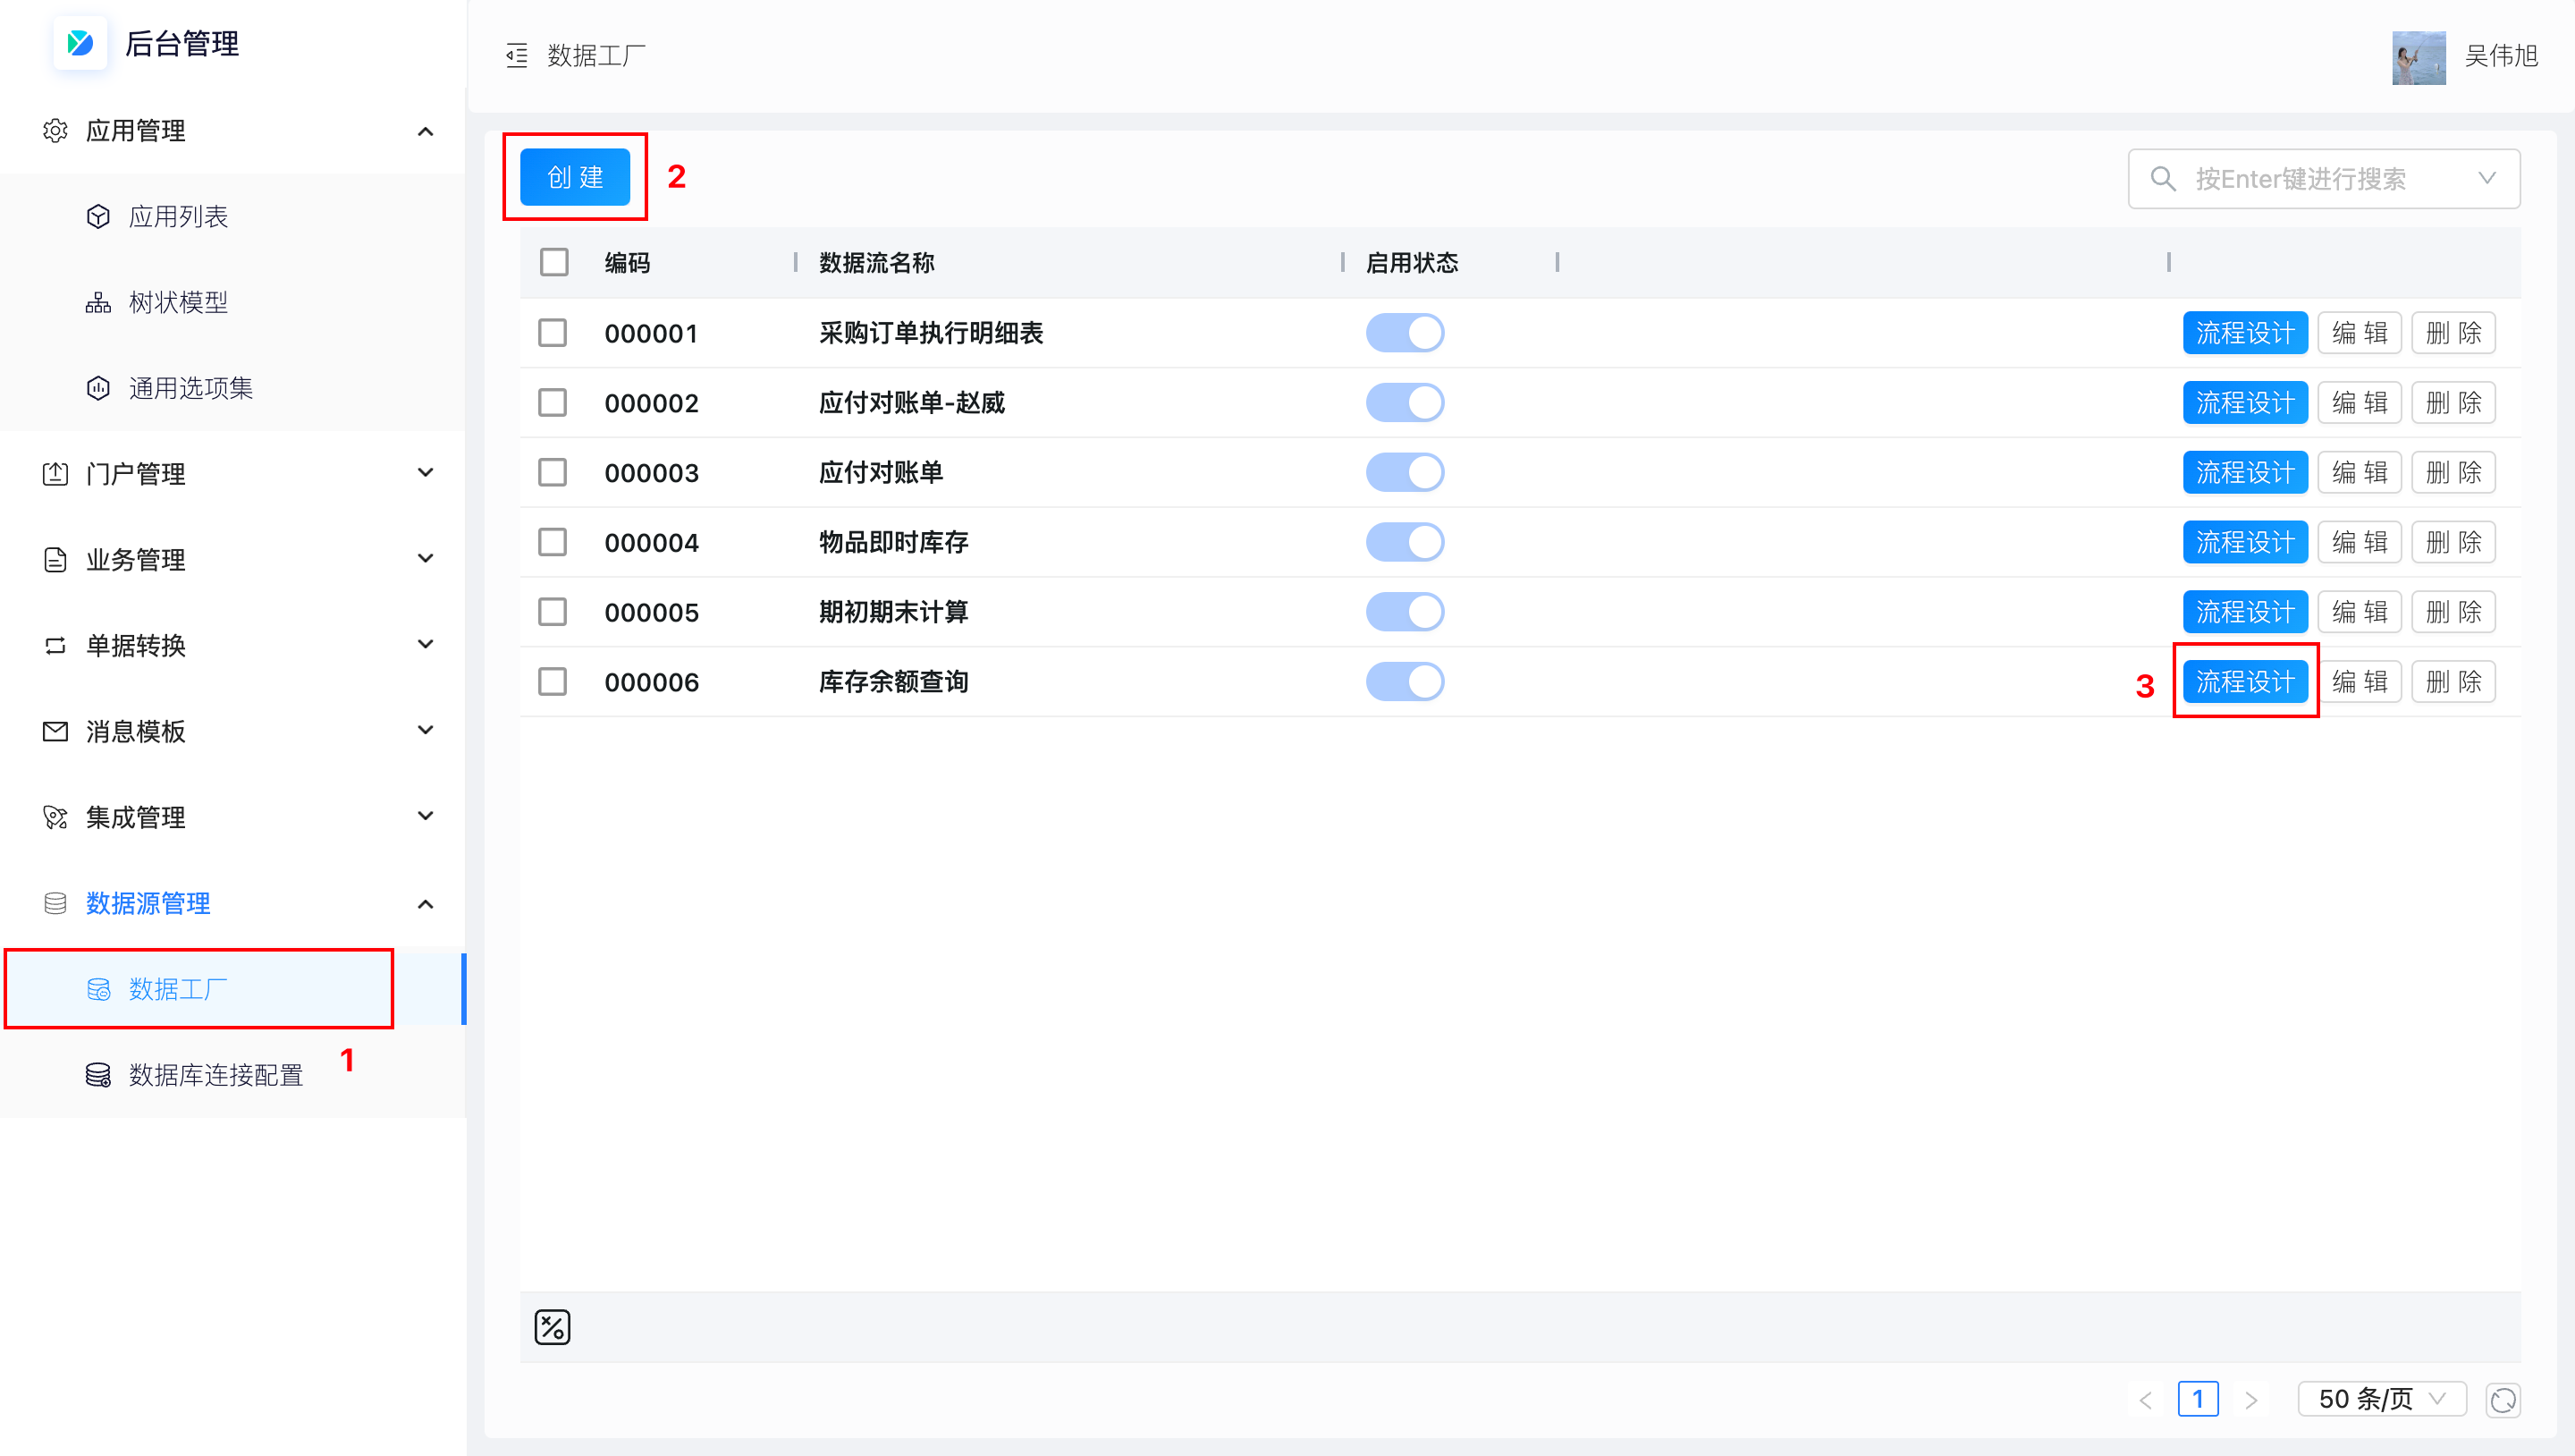The image size is (2575, 1456).
Task: Click the 后台管理 logo icon
Action: (x=80, y=43)
